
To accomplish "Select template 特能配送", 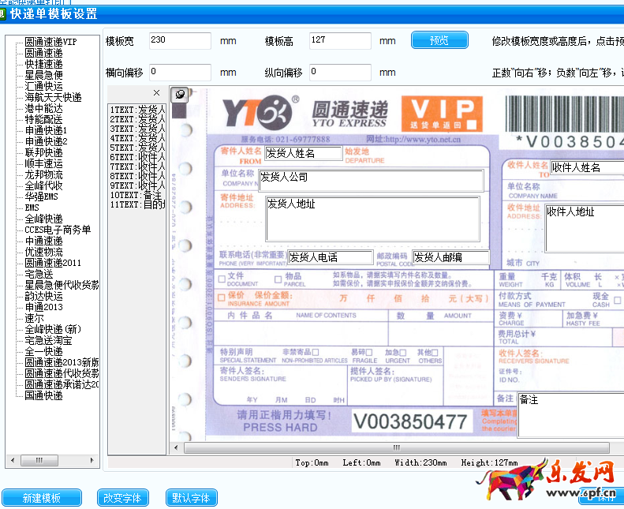I will point(43,119).
